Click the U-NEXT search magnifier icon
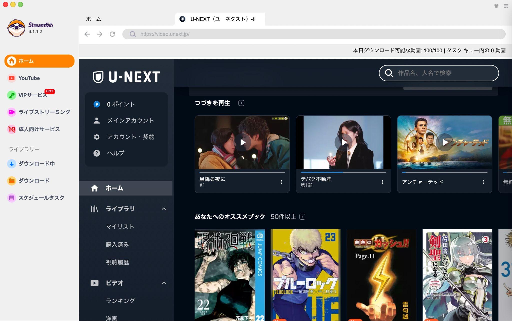512x321 pixels. click(389, 73)
